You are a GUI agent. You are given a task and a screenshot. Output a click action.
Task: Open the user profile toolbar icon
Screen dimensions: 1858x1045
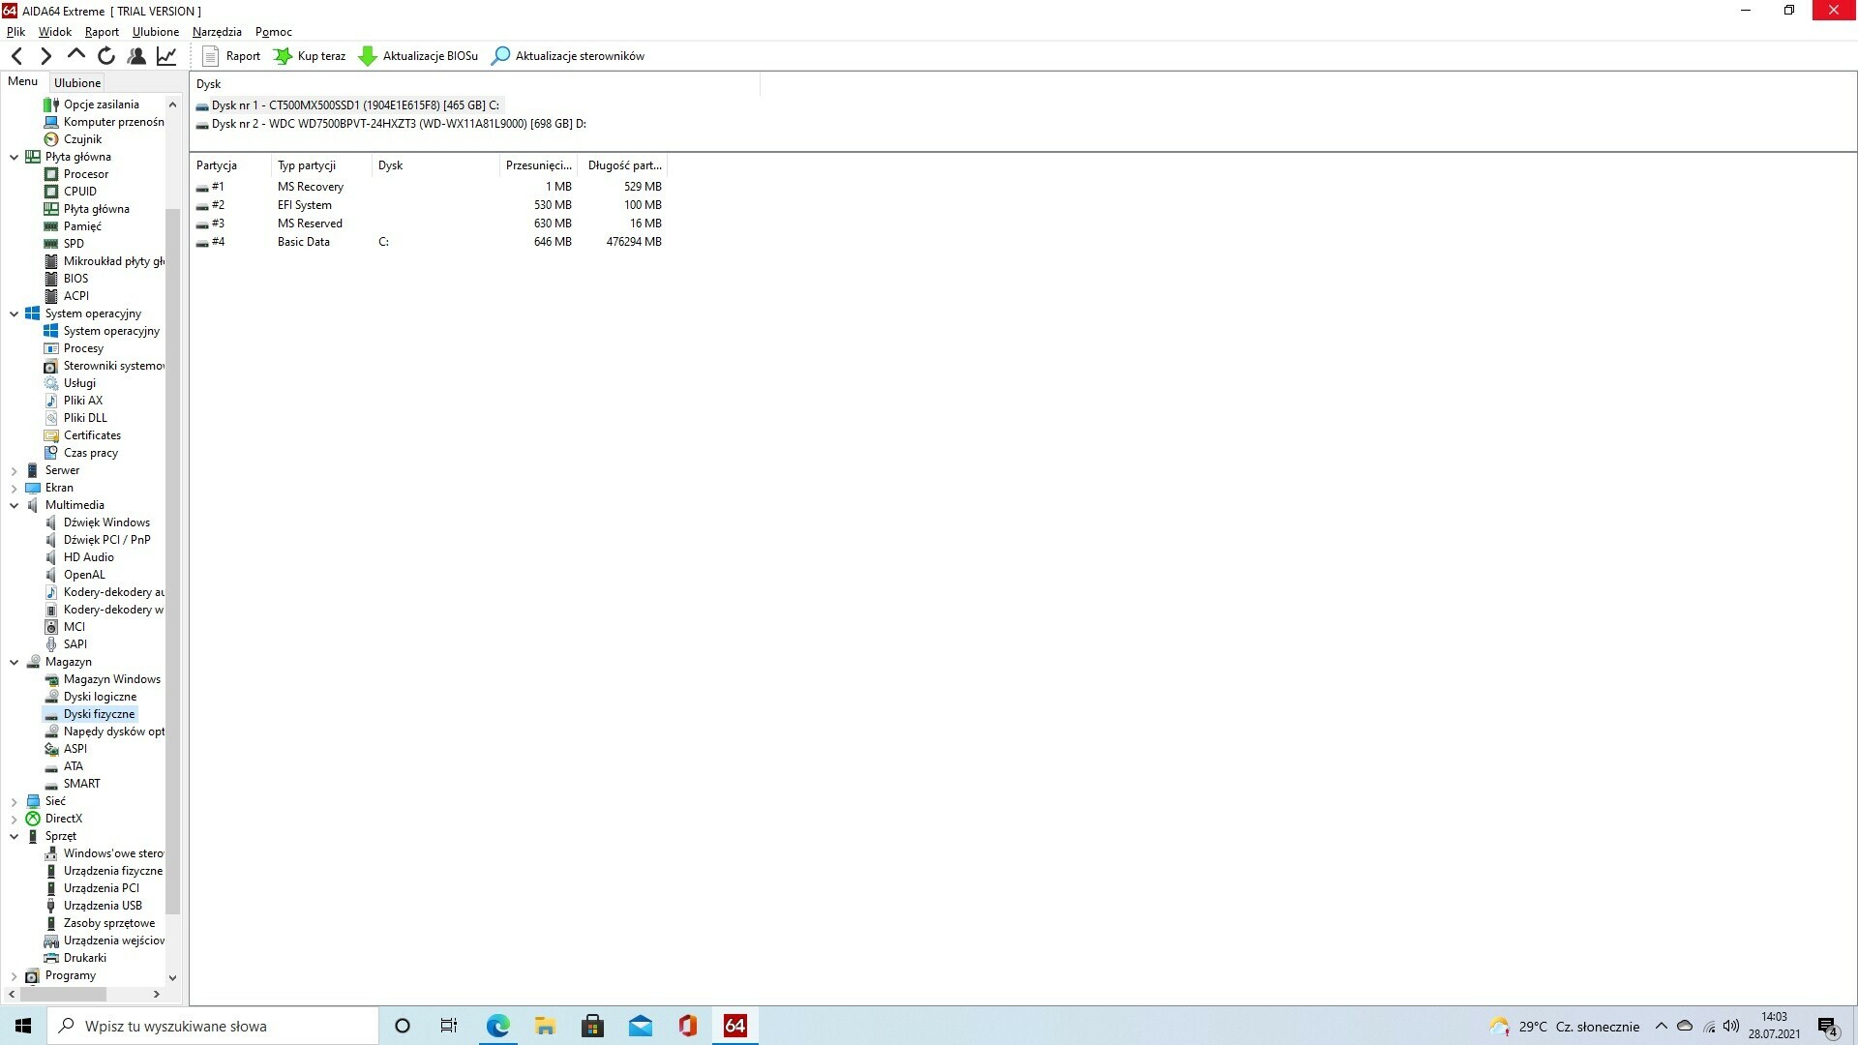136,56
